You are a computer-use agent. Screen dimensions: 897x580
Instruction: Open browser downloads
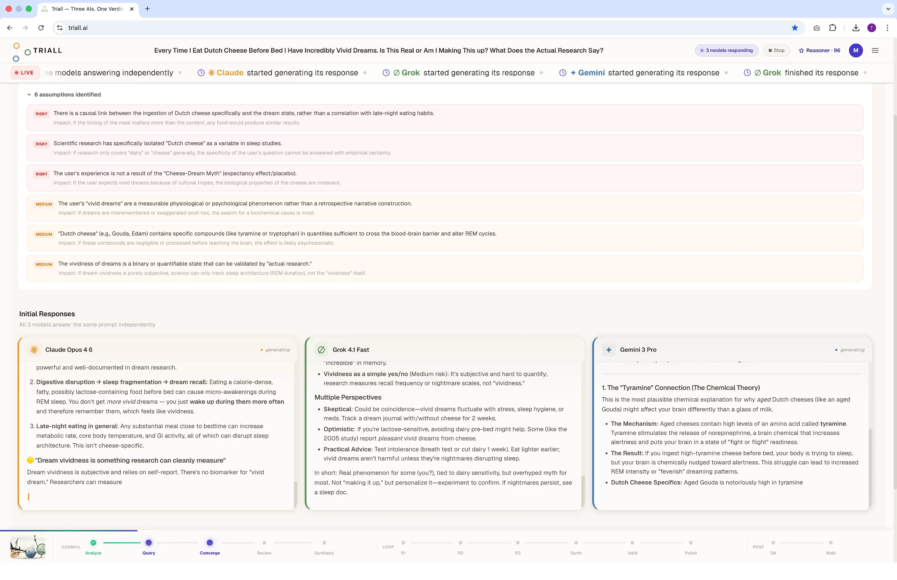pyautogui.click(x=856, y=28)
